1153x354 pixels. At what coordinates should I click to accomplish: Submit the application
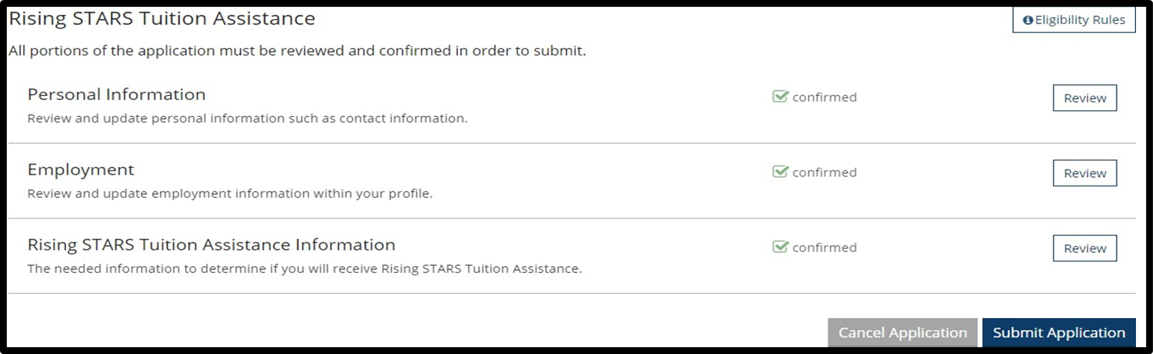[x=1059, y=333]
